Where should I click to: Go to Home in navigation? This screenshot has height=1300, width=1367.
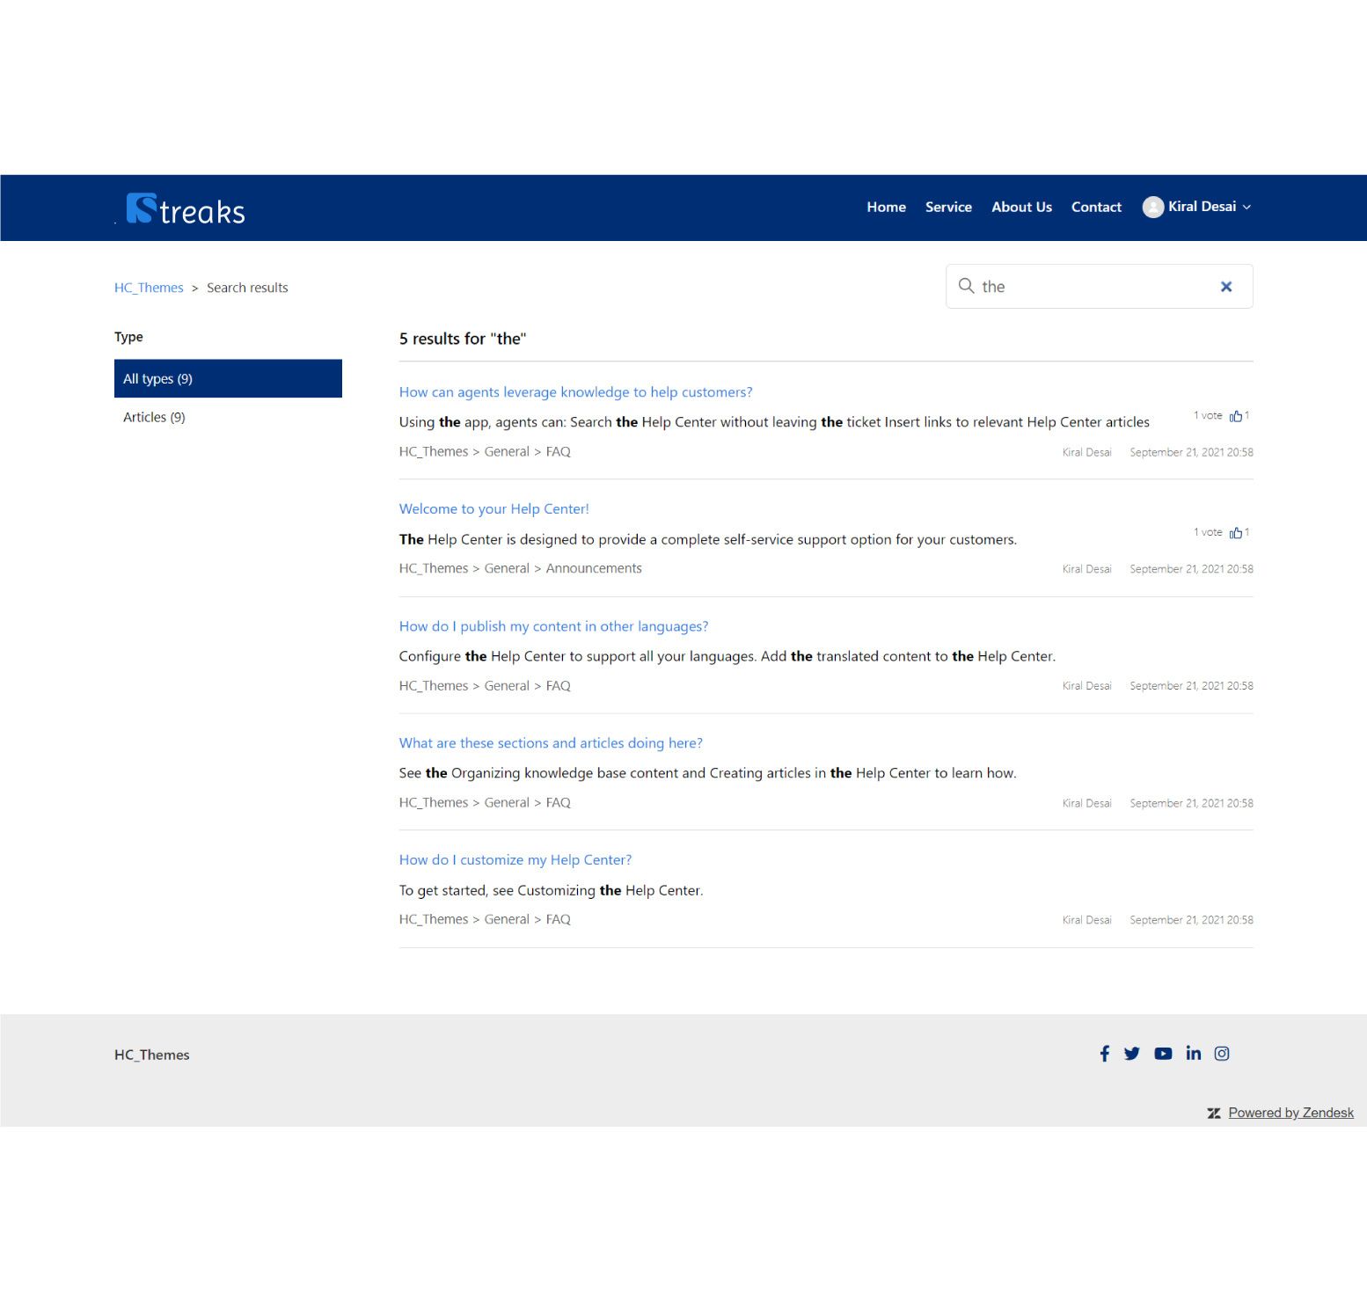click(886, 207)
